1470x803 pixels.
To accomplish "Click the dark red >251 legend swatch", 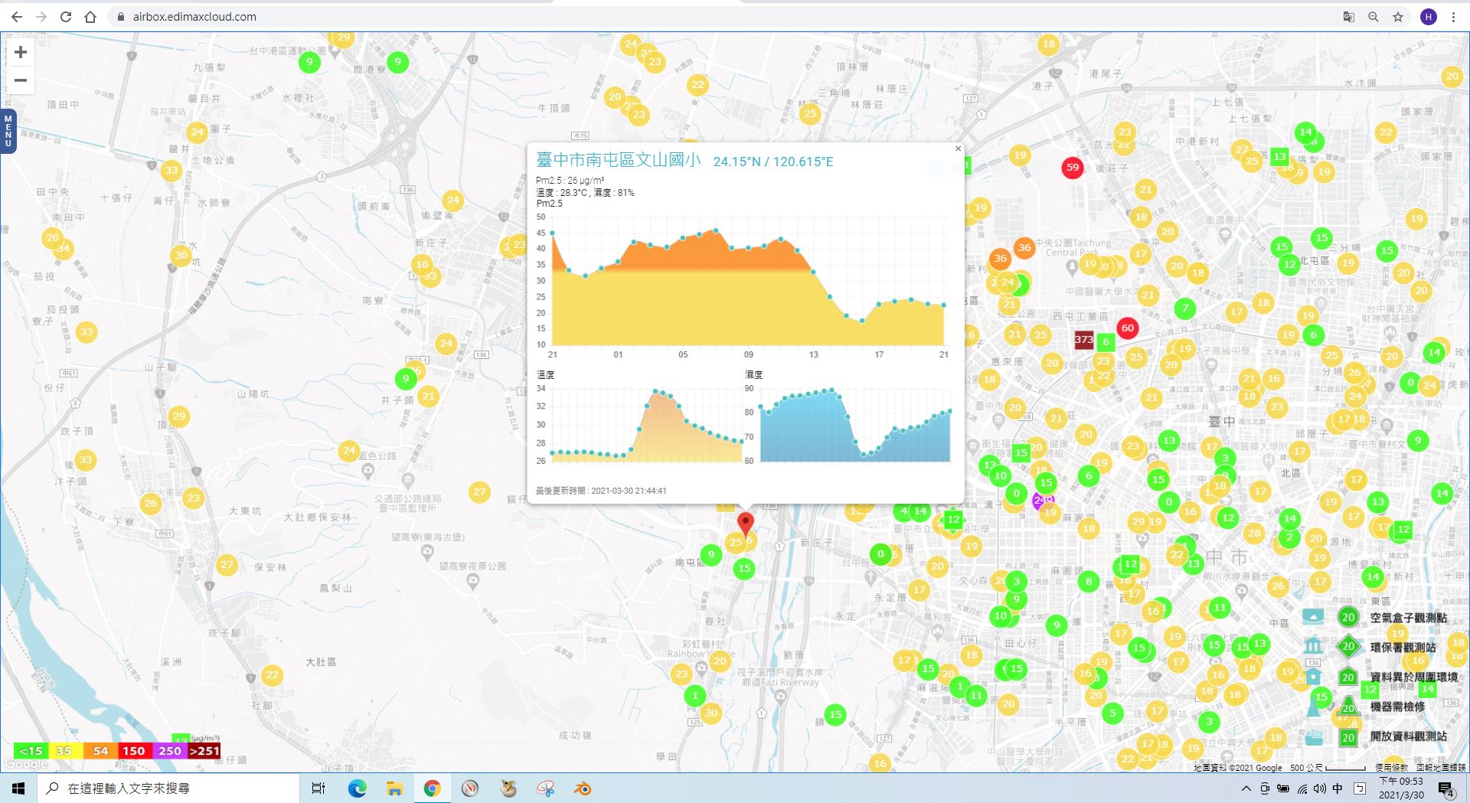I will click(x=204, y=751).
